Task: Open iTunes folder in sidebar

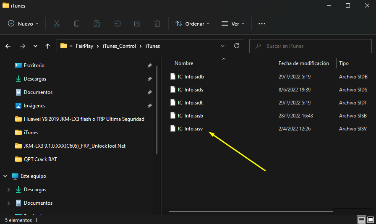Action: (31, 133)
